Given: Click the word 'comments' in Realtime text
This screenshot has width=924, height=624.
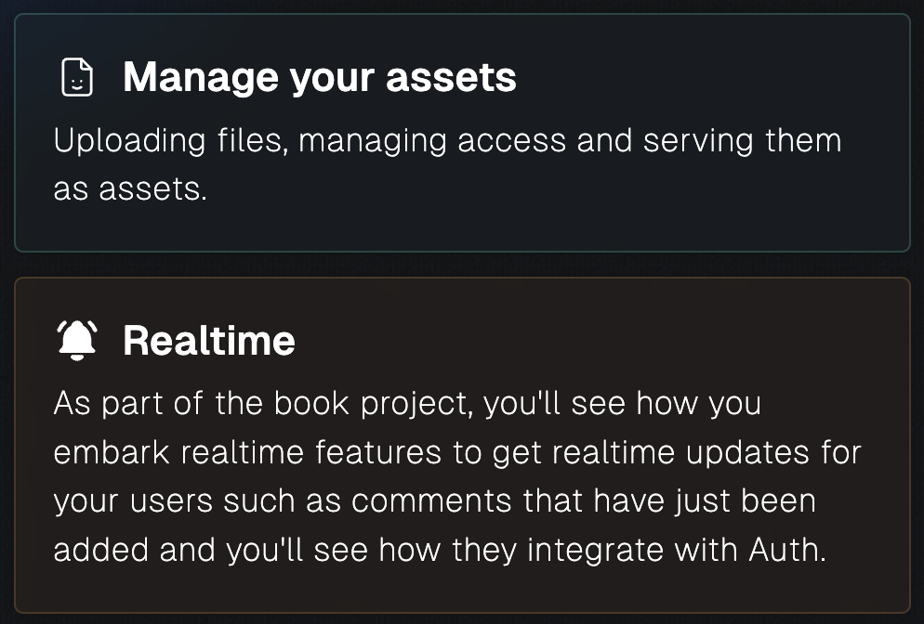Looking at the screenshot, I should click(x=431, y=501).
